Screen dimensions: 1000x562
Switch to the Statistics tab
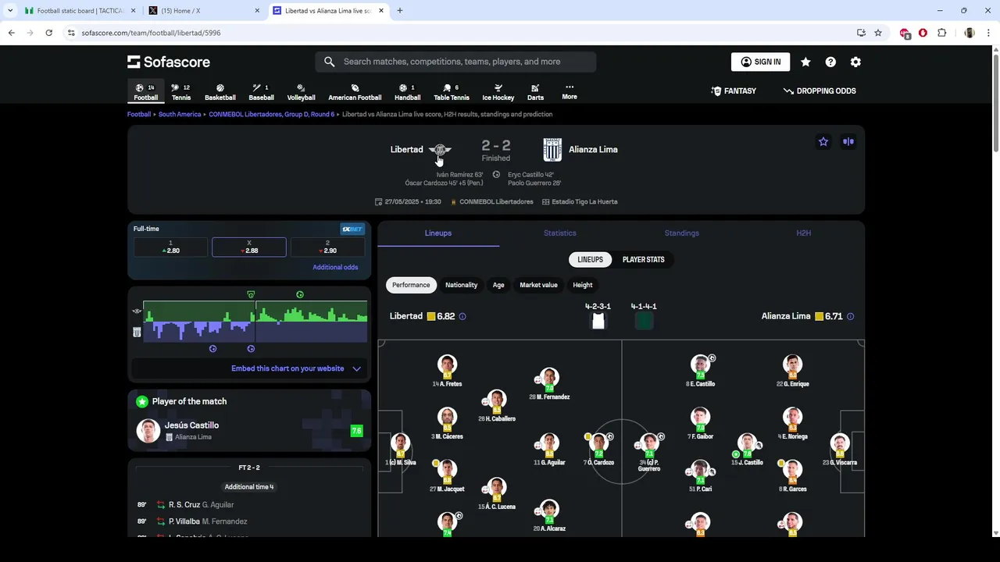click(560, 233)
